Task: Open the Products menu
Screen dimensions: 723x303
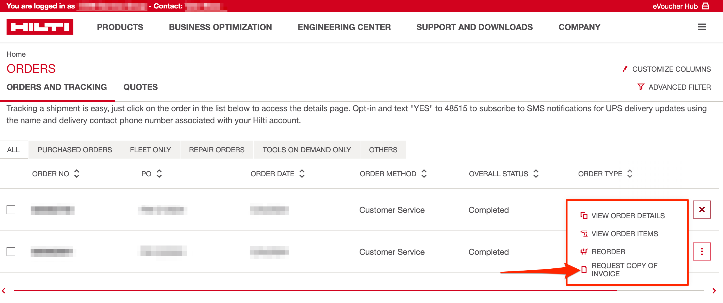Action: [120, 27]
